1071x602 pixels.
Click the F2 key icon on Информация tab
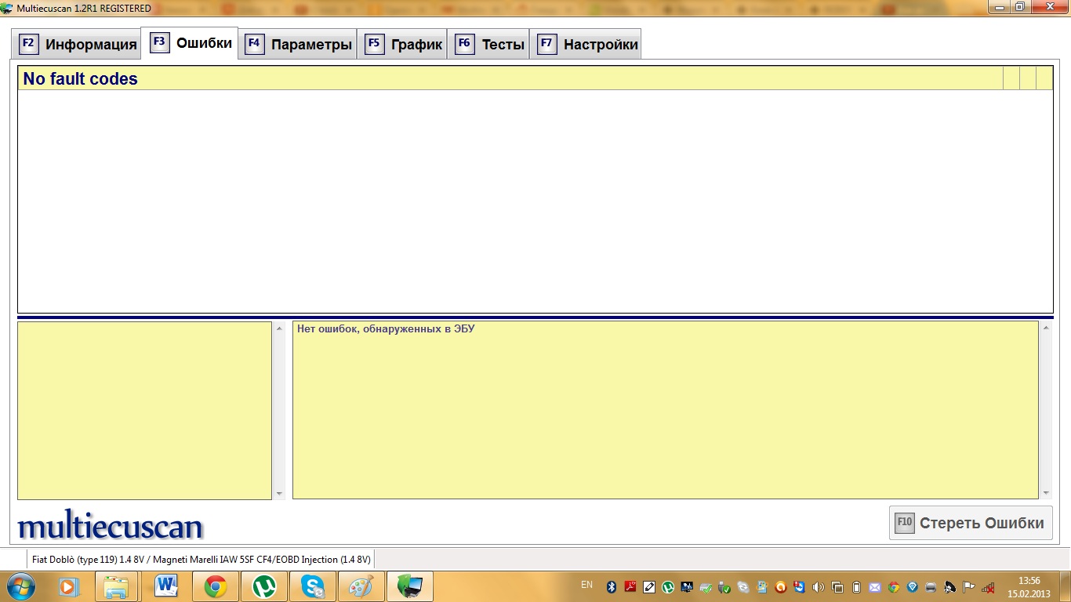[x=28, y=44]
